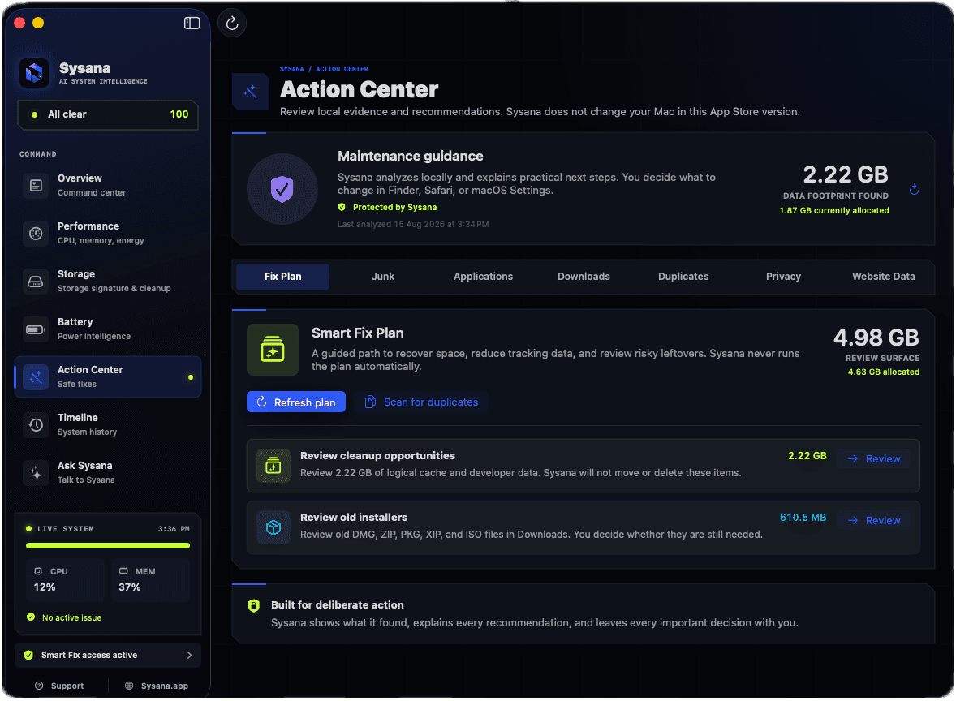
Task: Click the header Action Center wand icon
Action: click(x=251, y=92)
